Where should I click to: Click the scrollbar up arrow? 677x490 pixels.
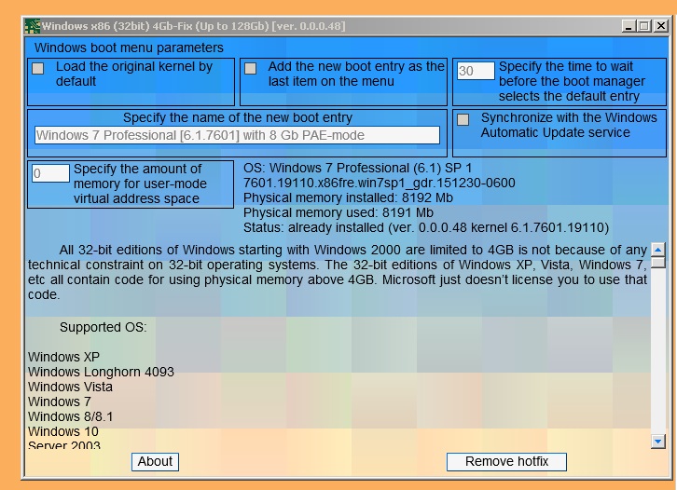[658, 250]
